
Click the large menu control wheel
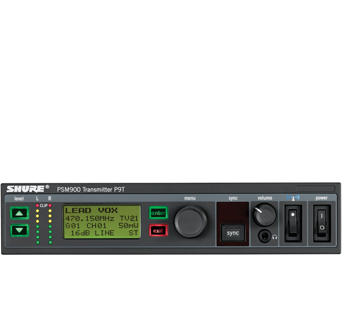point(191,221)
